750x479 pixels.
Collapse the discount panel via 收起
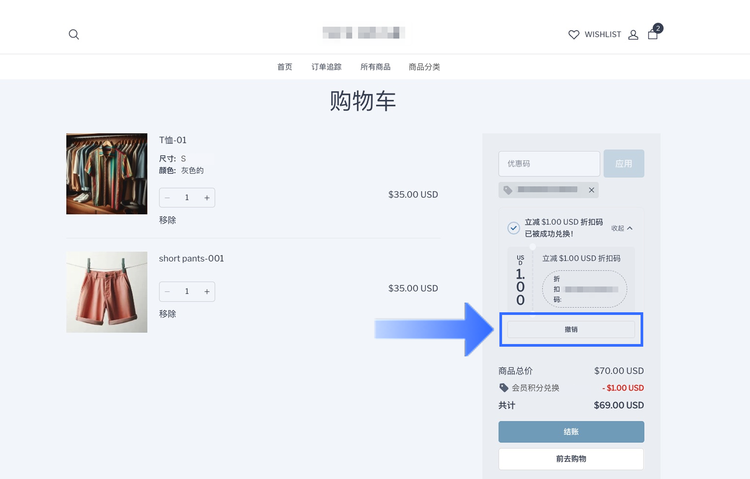point(622,228)
